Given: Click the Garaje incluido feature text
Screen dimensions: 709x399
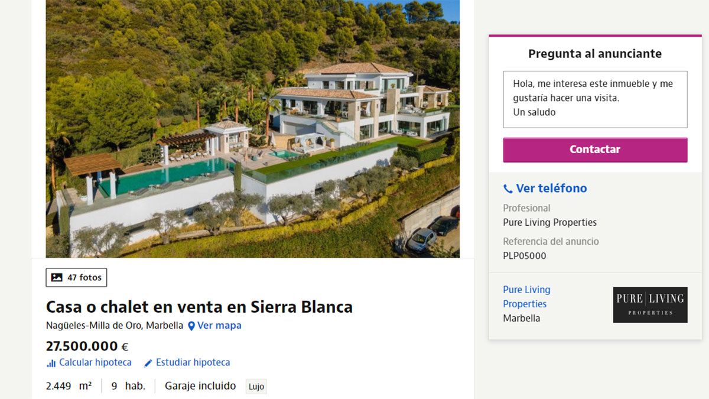Looking at the screenshot, I should (200, 386).
